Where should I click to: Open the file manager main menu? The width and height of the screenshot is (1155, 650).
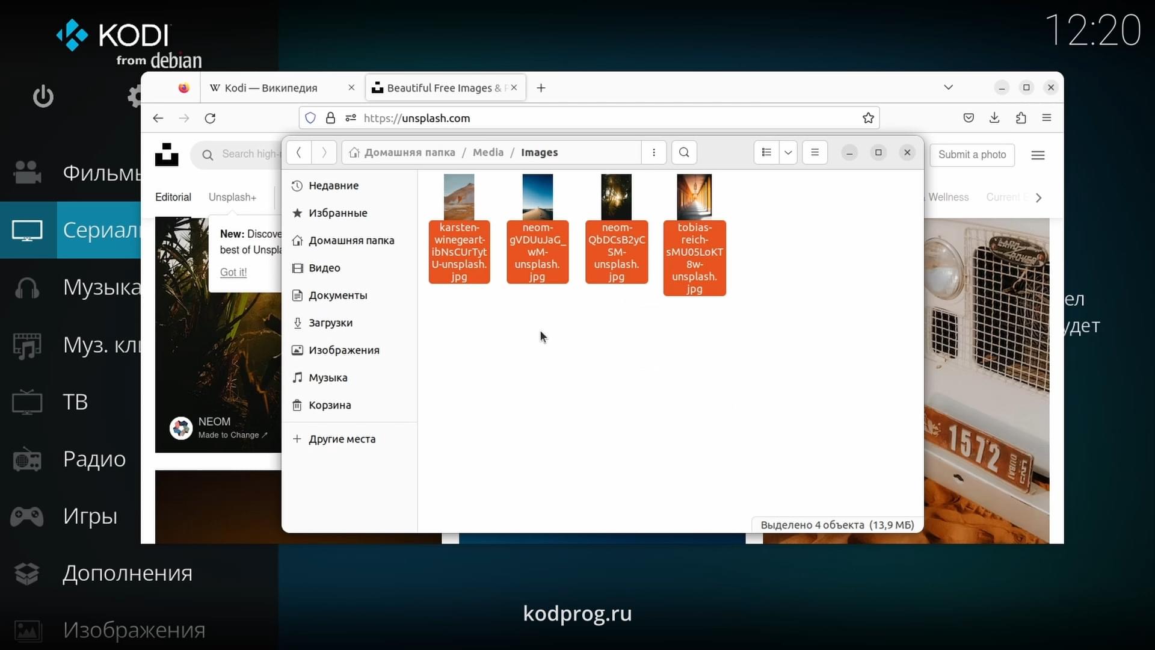click(815, 152)
